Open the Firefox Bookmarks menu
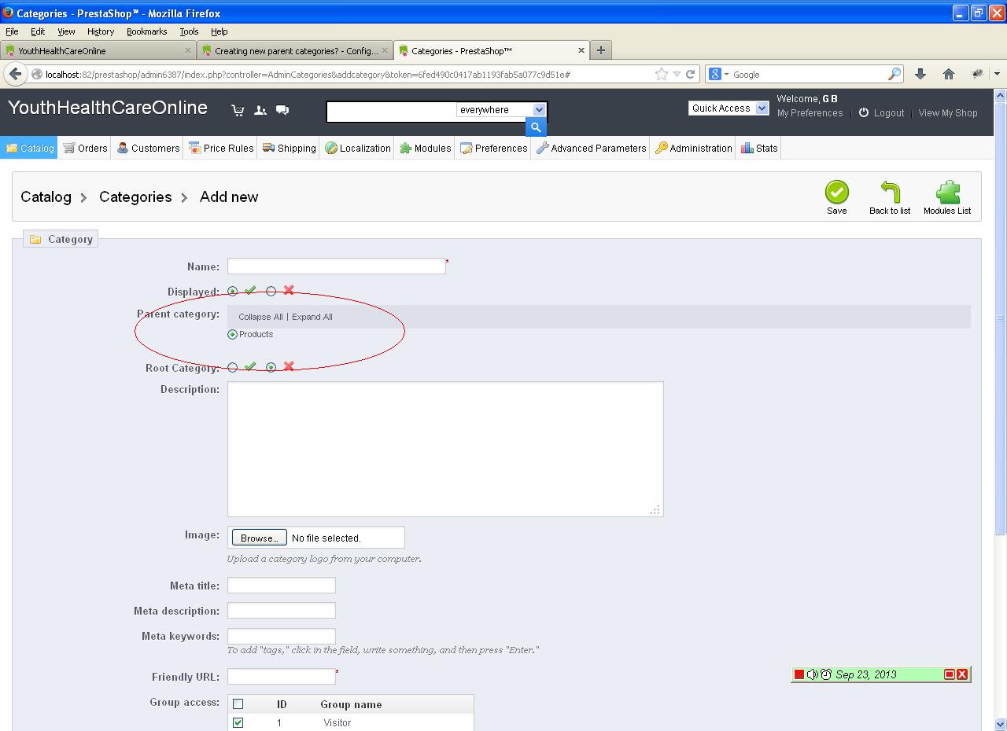The image size is (1007, 731). point(146,31)
